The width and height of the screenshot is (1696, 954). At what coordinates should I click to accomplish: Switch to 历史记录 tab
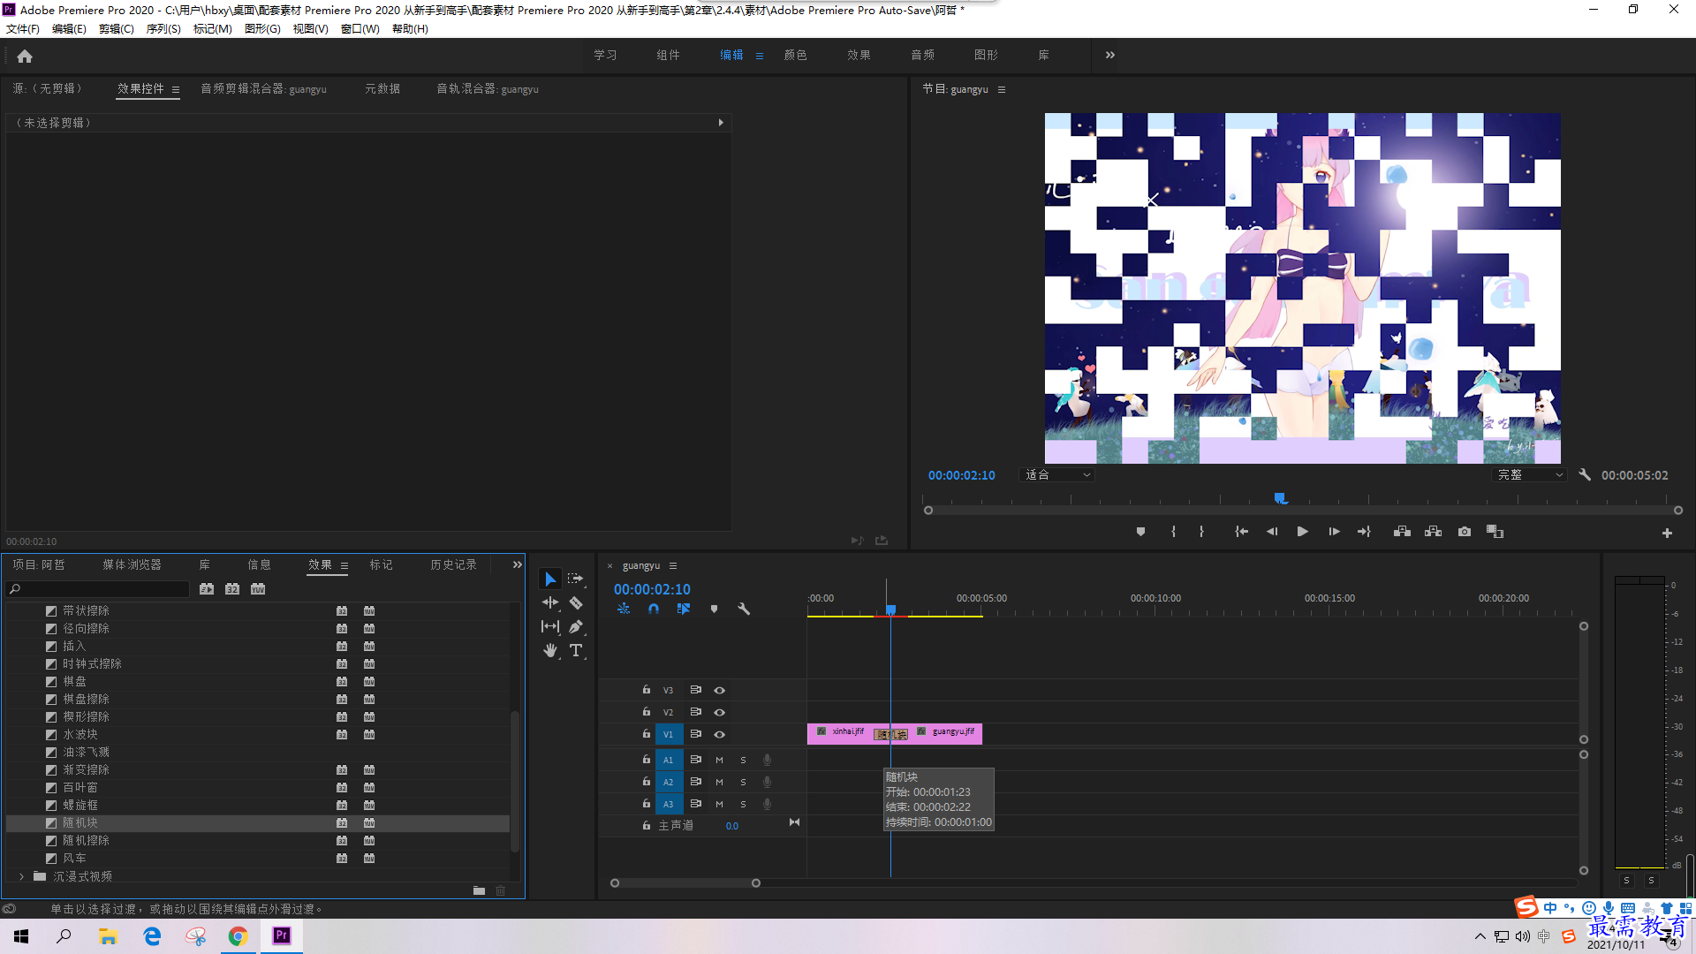coord(453,564)
